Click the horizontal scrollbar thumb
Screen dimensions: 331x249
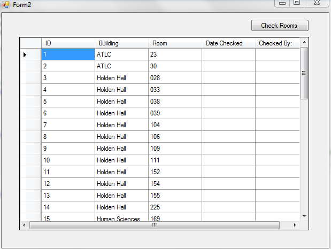point(155,225)
